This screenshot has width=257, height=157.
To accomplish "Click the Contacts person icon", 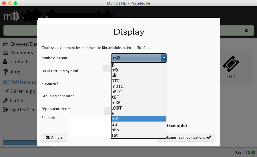I will click(5, 61).
